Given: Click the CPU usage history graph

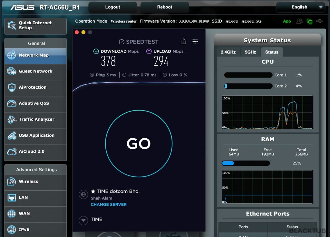Looking at the screenshot, I should pyautogui.click(x=267, y=112).
